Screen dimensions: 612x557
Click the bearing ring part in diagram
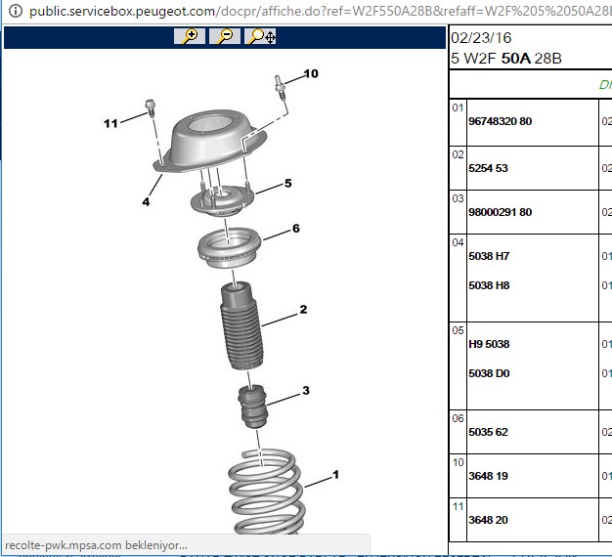pyautogui.click(x=229, y=248)
